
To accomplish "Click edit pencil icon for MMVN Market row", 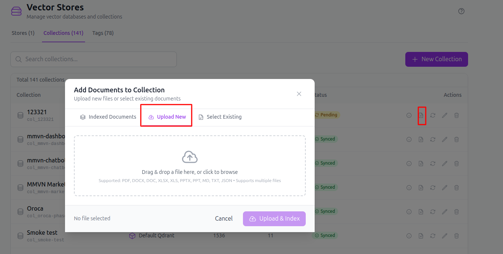I will pos(445,188).
